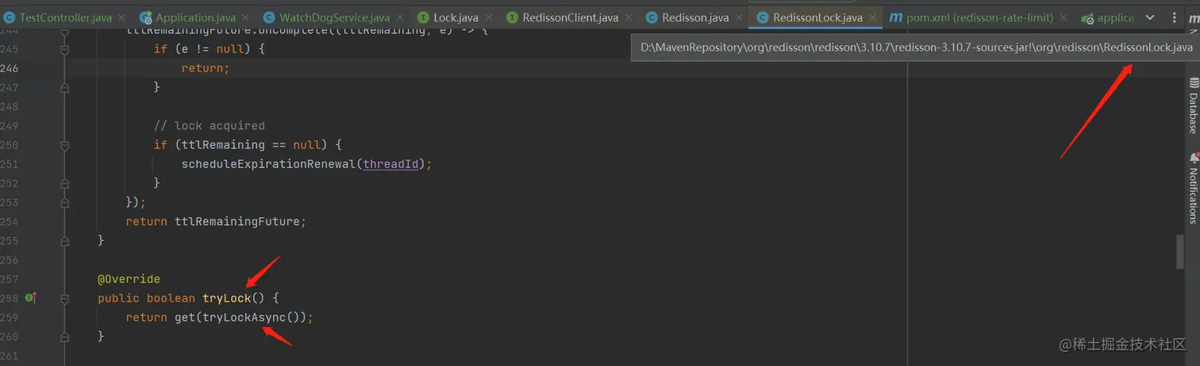Click the Spring config icon on applica tab
Screen dimensions: 1200x366
[1087, 18]
